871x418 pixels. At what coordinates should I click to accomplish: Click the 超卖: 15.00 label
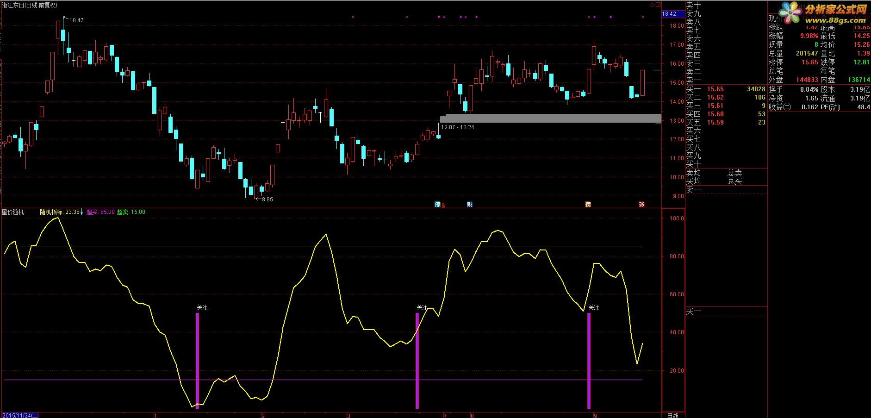pyautogui.click(x=131, y=212)
